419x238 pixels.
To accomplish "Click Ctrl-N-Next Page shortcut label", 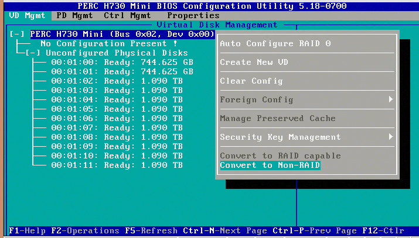I will click(225, 230).
